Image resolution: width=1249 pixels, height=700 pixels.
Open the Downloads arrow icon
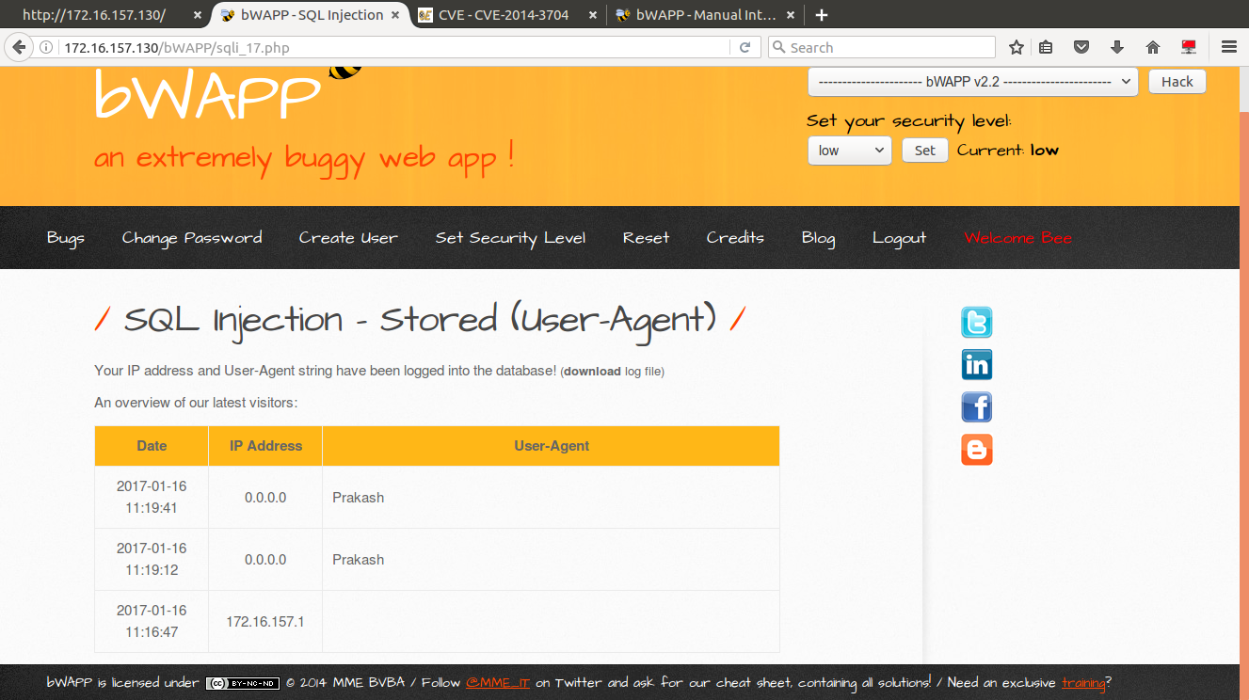1116,47
